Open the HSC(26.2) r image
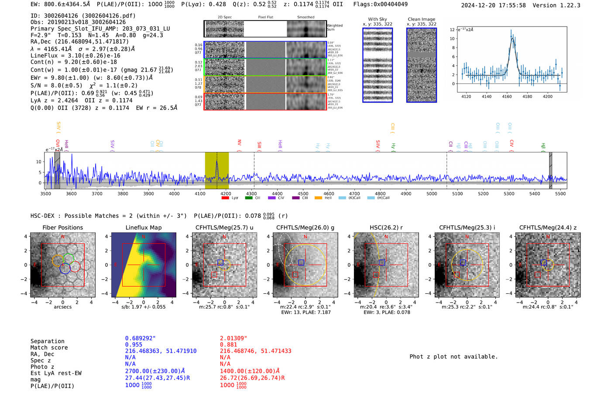The image size is (611, 416). 386,265
